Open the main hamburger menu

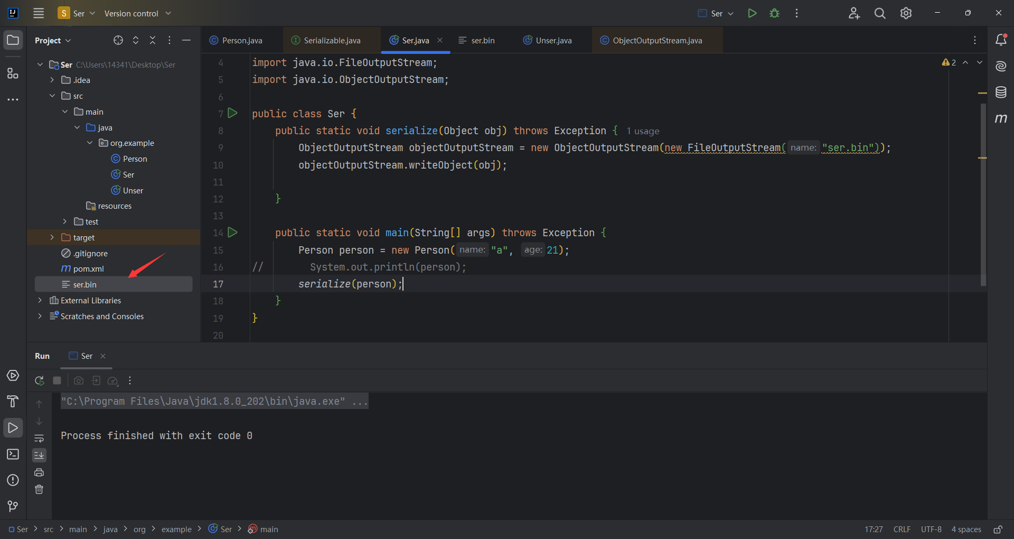click(39, 13)
